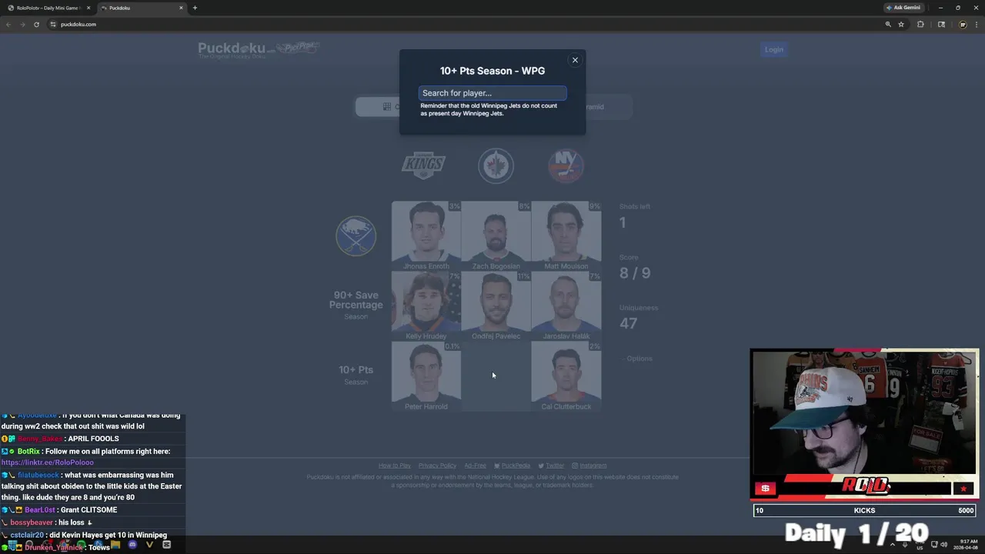Viewport: 985px width, 554px height.
Task: Select the Ondřej Pavelec cell
Action: (x=496, y=305)
